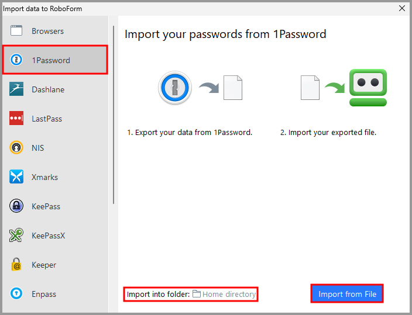Click the Browsers window icon in sidebar
The height and width of the screenshot is (315, 412).
pyautogui.click(x=16, y=31)
